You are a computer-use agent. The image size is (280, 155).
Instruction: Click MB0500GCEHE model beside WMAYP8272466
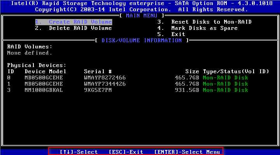click(x=44, y=77)
